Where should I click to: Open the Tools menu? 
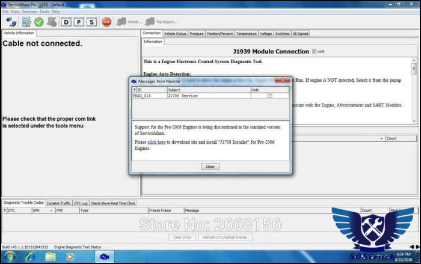(x=44, y=11)
